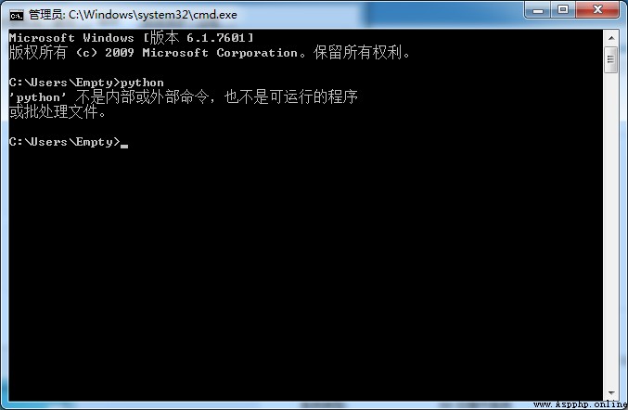
Task: Click the title text 管理员: C:\Windows\system32\cmd.exe
Action: 133,15
